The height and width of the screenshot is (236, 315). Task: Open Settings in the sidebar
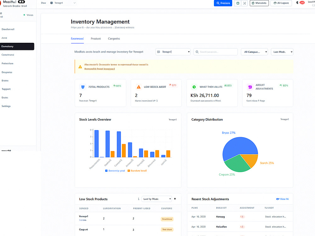6,106
